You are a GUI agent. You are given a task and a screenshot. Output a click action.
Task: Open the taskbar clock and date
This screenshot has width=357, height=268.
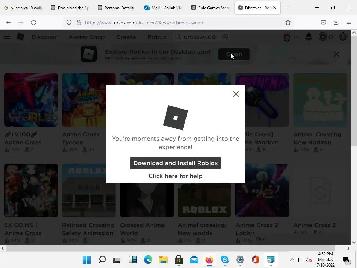point(325,260)
